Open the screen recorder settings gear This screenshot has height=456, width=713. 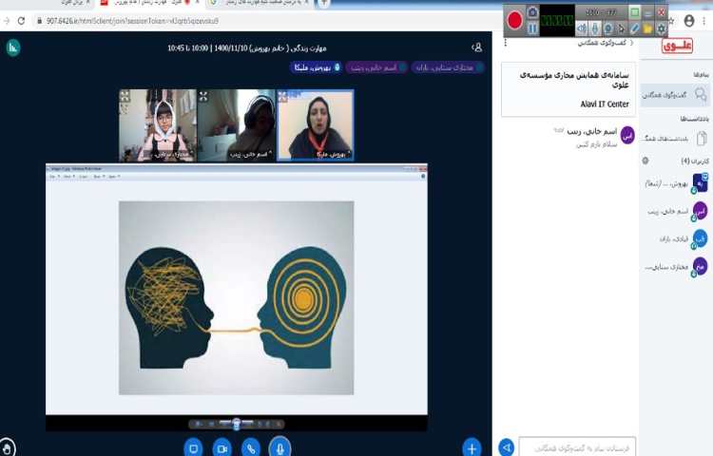[661, 28]
